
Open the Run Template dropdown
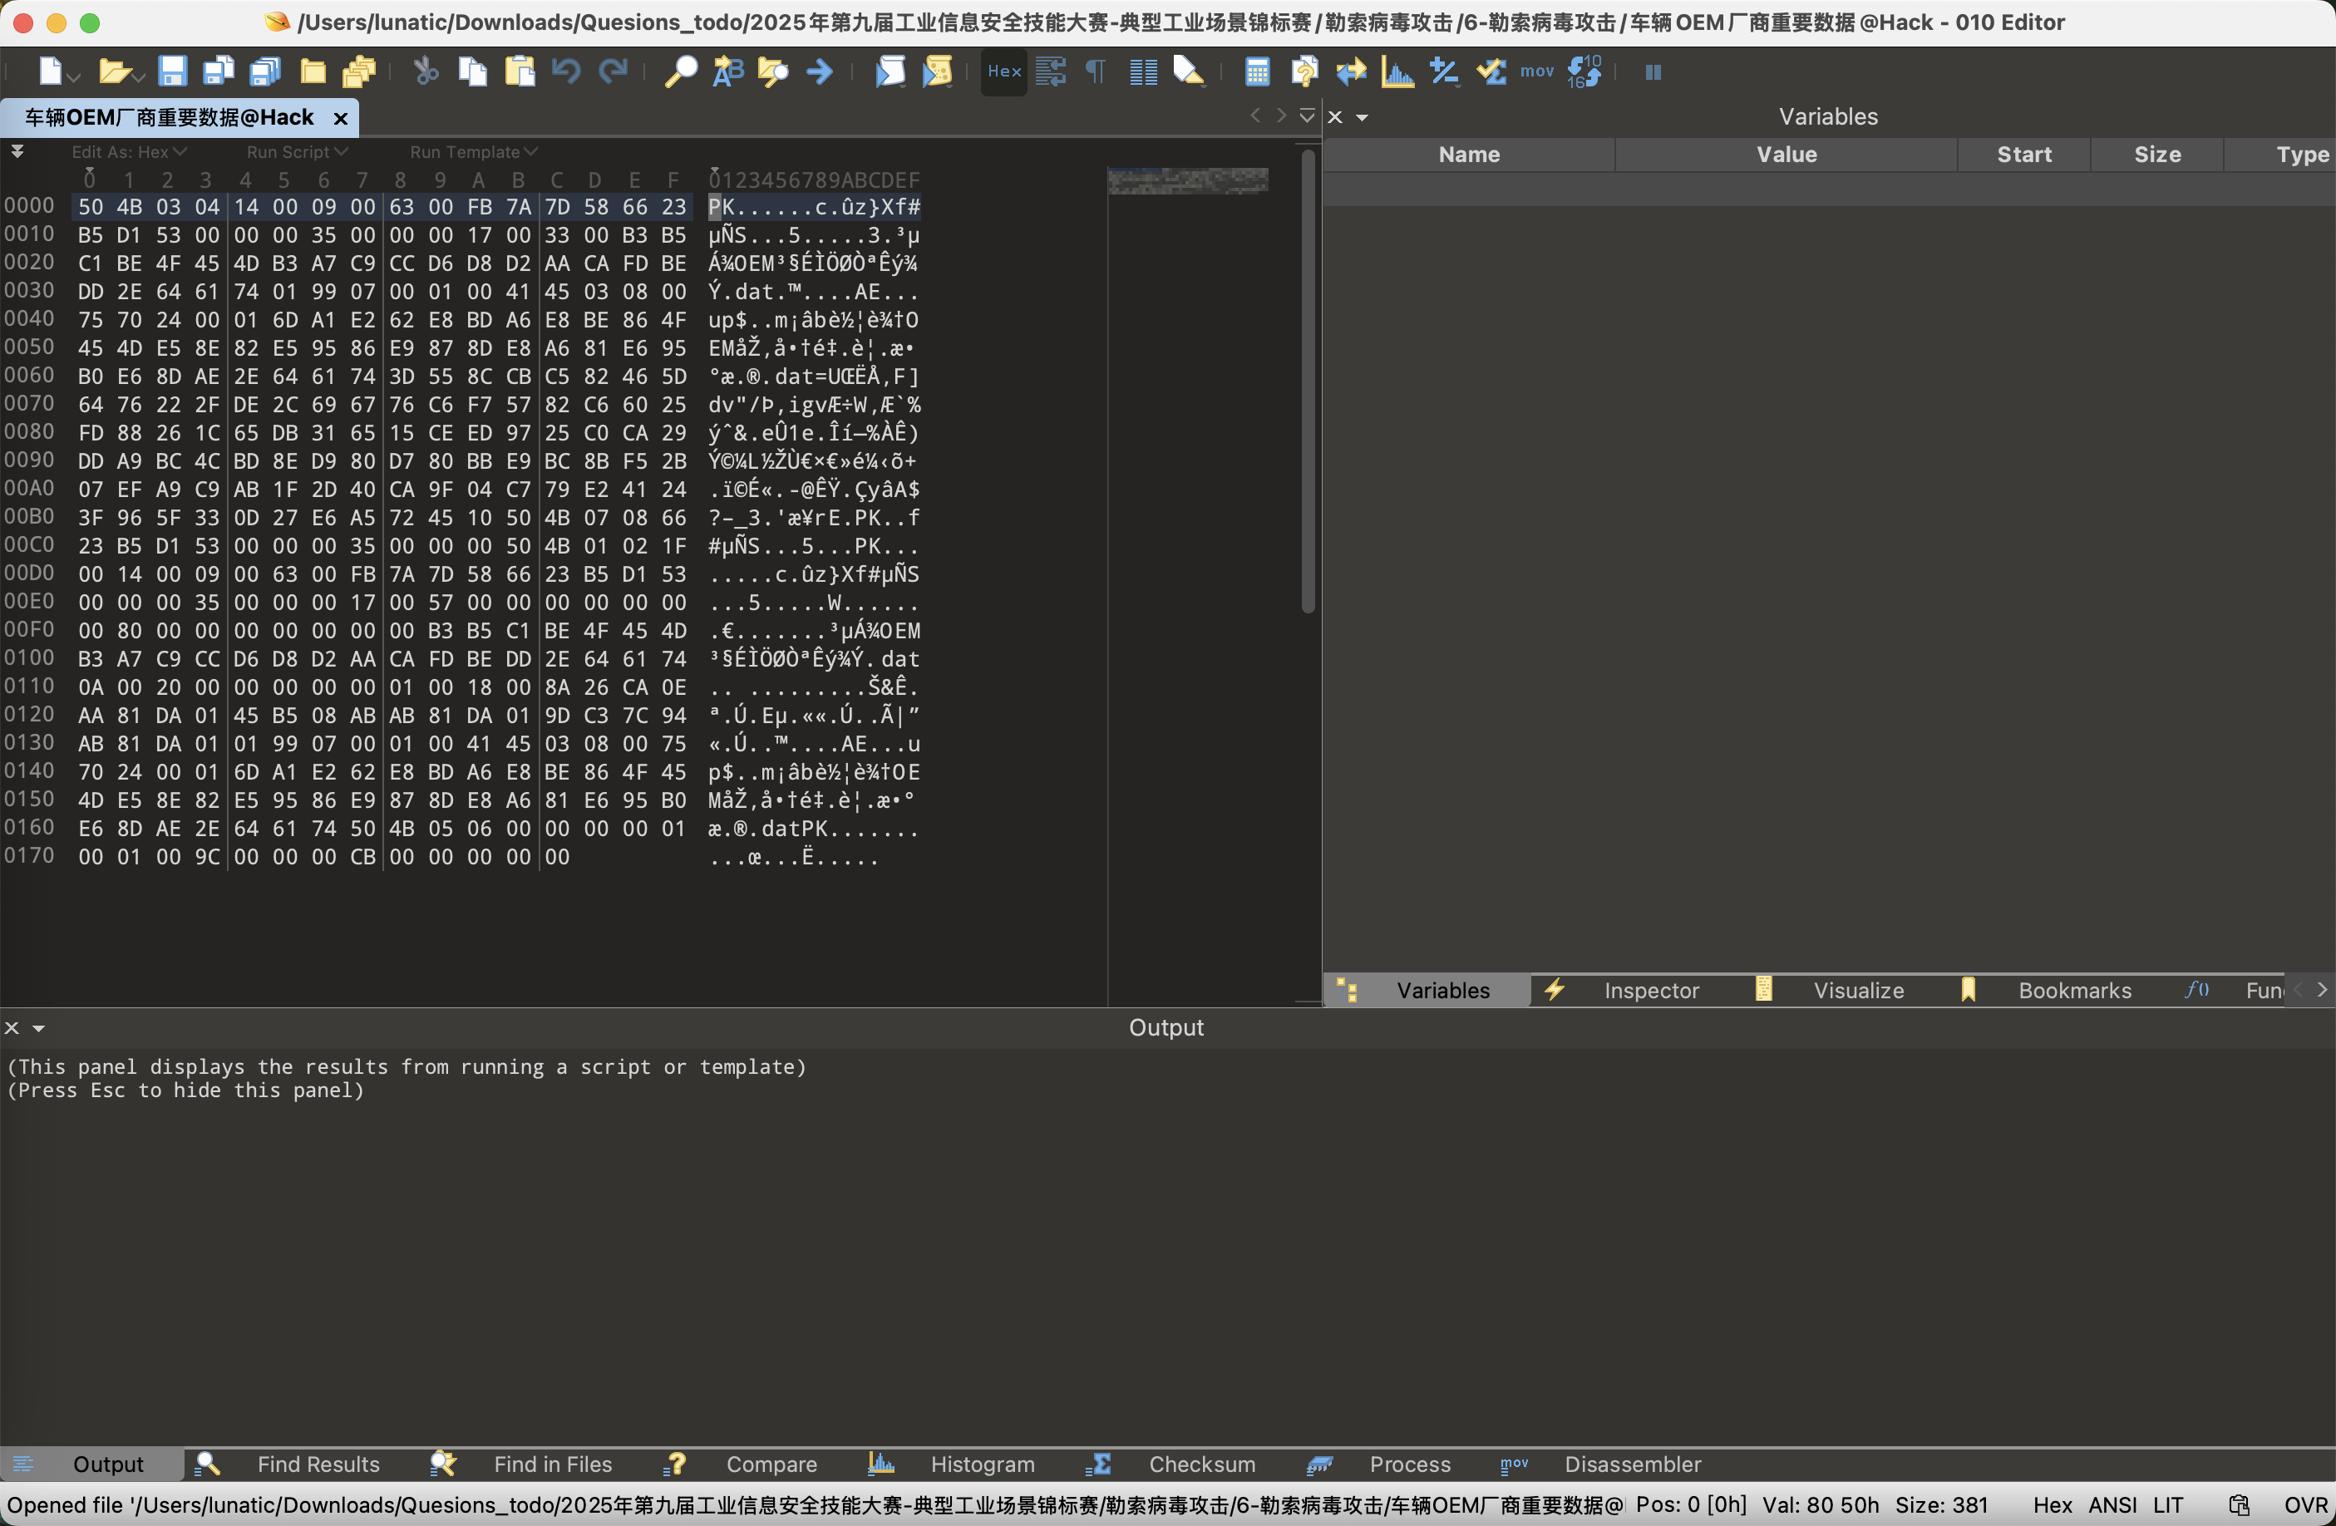click(x=473, y=152)
